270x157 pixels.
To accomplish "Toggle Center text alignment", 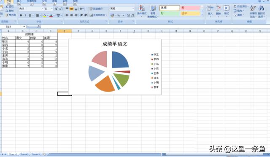I will pyautogui.click(x=71, y=15).
